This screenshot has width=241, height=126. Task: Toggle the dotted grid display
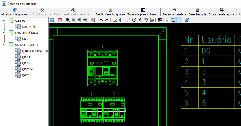pos(167,20)
